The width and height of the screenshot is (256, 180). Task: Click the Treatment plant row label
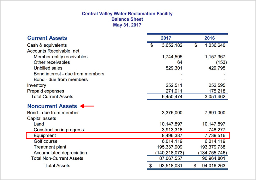(50, 147)
